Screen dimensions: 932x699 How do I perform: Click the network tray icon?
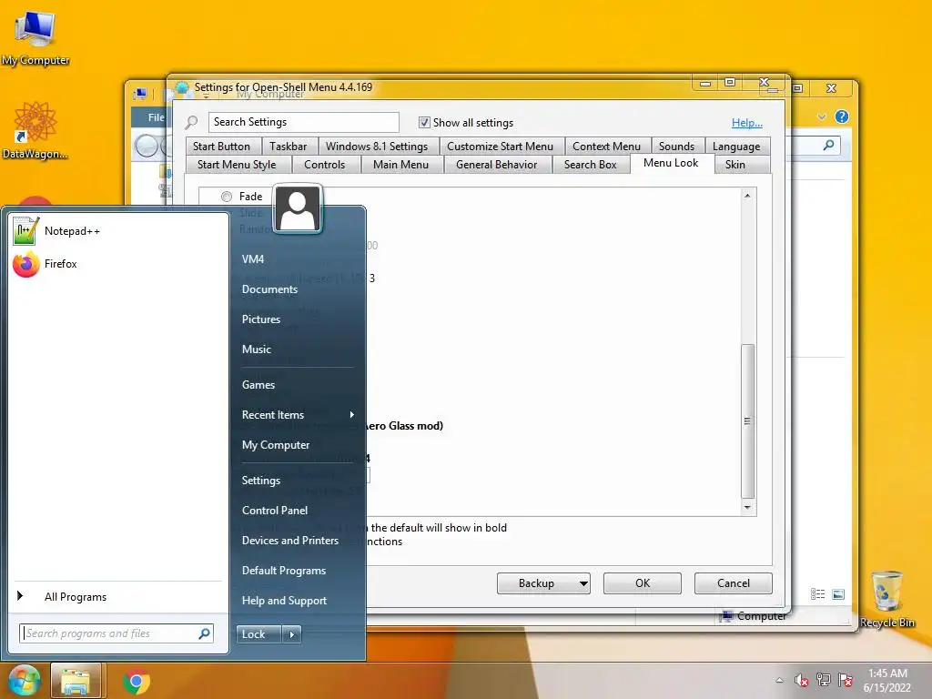[823, 680]
